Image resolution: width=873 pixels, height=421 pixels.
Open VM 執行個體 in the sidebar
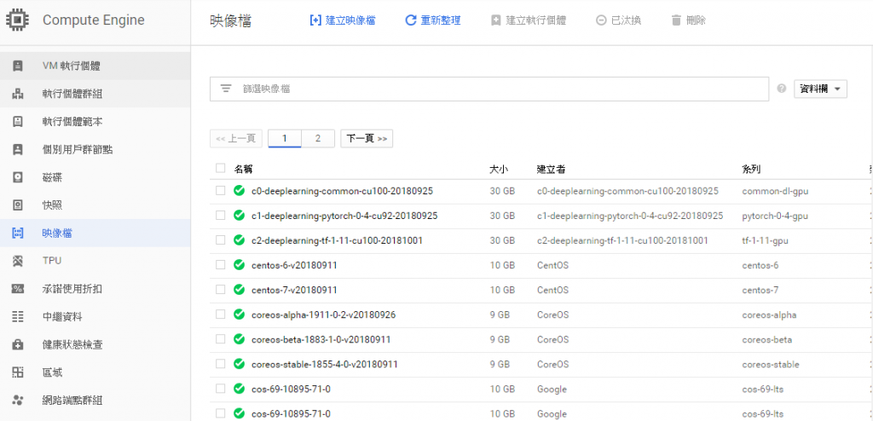tap(95, 66)
